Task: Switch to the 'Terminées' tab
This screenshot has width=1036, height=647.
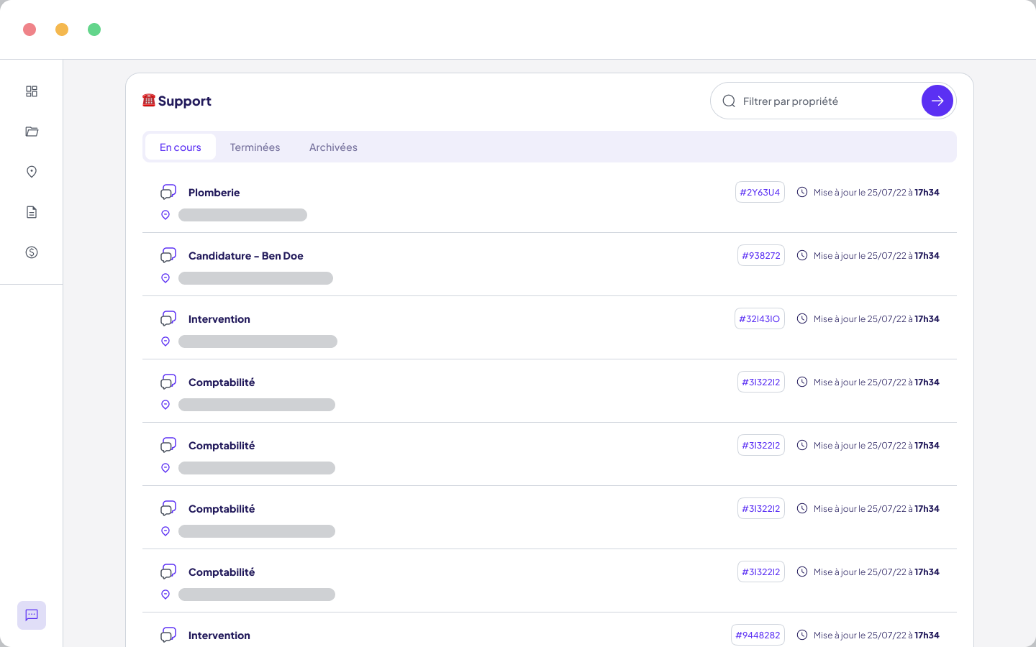Action: click(x=255, y=147)
